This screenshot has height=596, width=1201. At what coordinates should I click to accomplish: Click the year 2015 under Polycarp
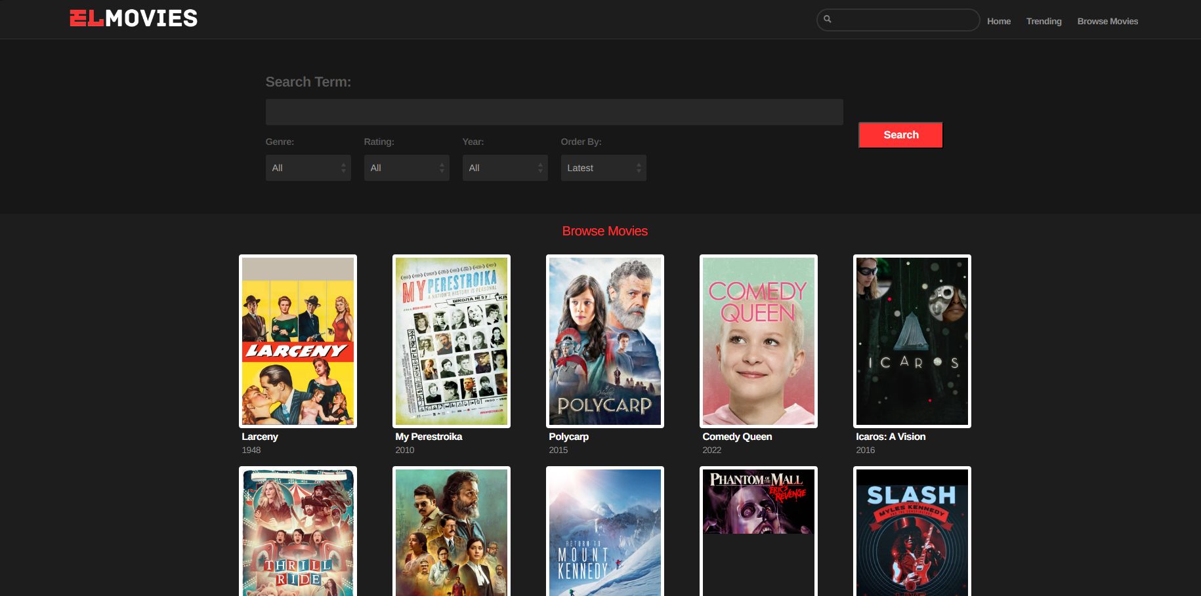click(558, 450)
